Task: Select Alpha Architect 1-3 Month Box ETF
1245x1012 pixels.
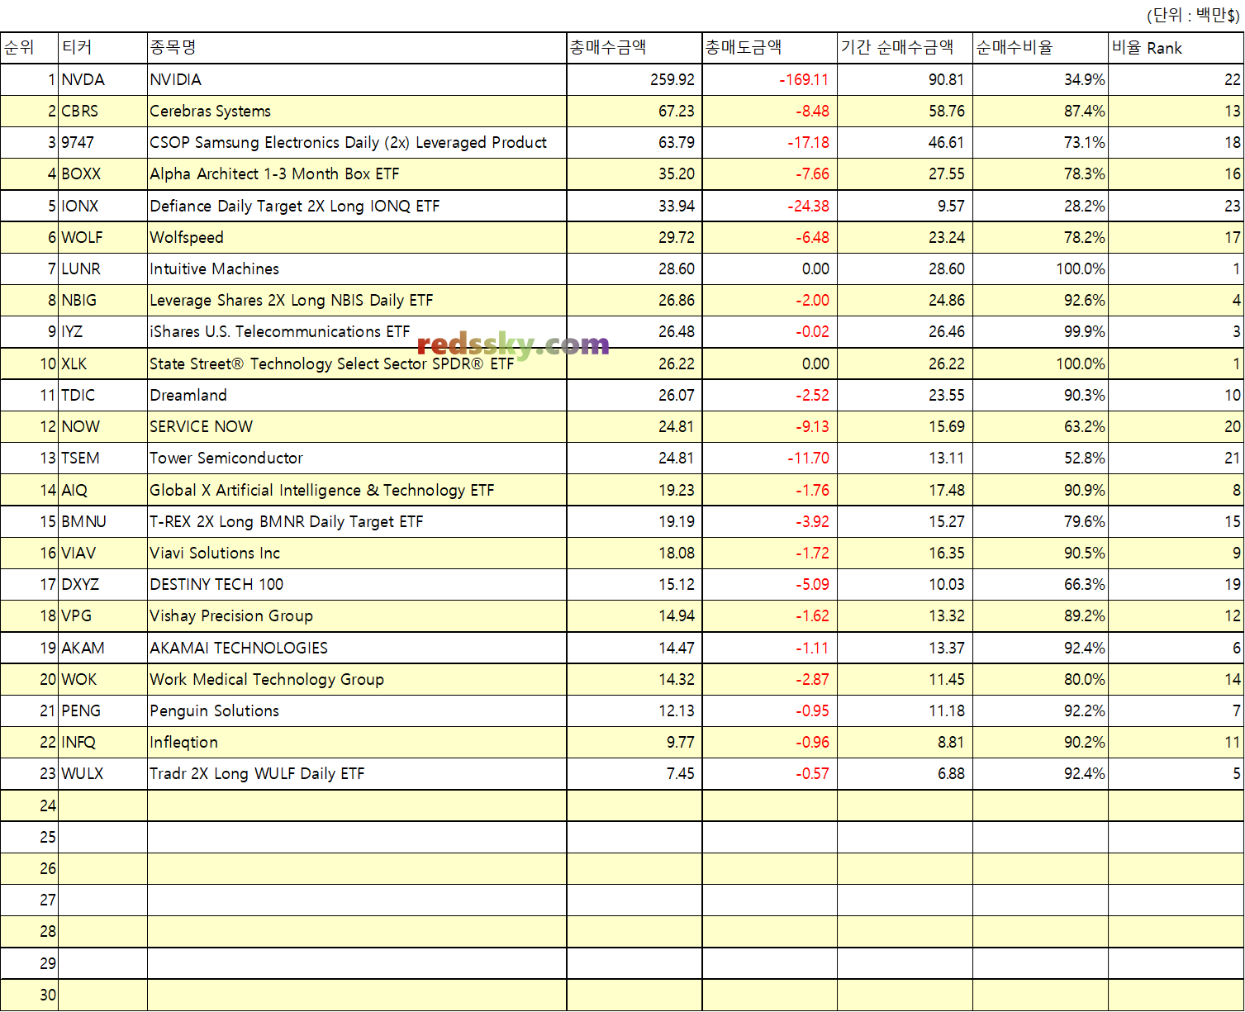Action: [x=357, y=173]
